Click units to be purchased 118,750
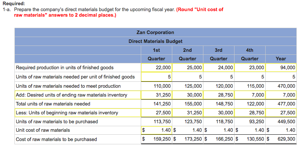 (x=224, y=122)
